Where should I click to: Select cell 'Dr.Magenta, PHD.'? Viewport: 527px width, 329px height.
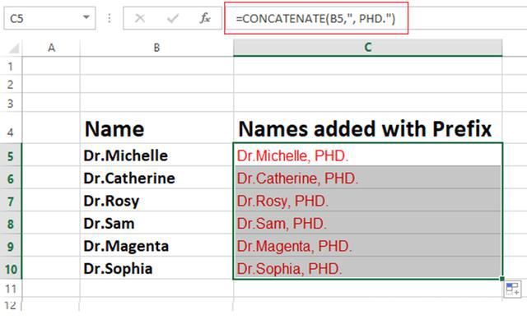tap(368, 245)
